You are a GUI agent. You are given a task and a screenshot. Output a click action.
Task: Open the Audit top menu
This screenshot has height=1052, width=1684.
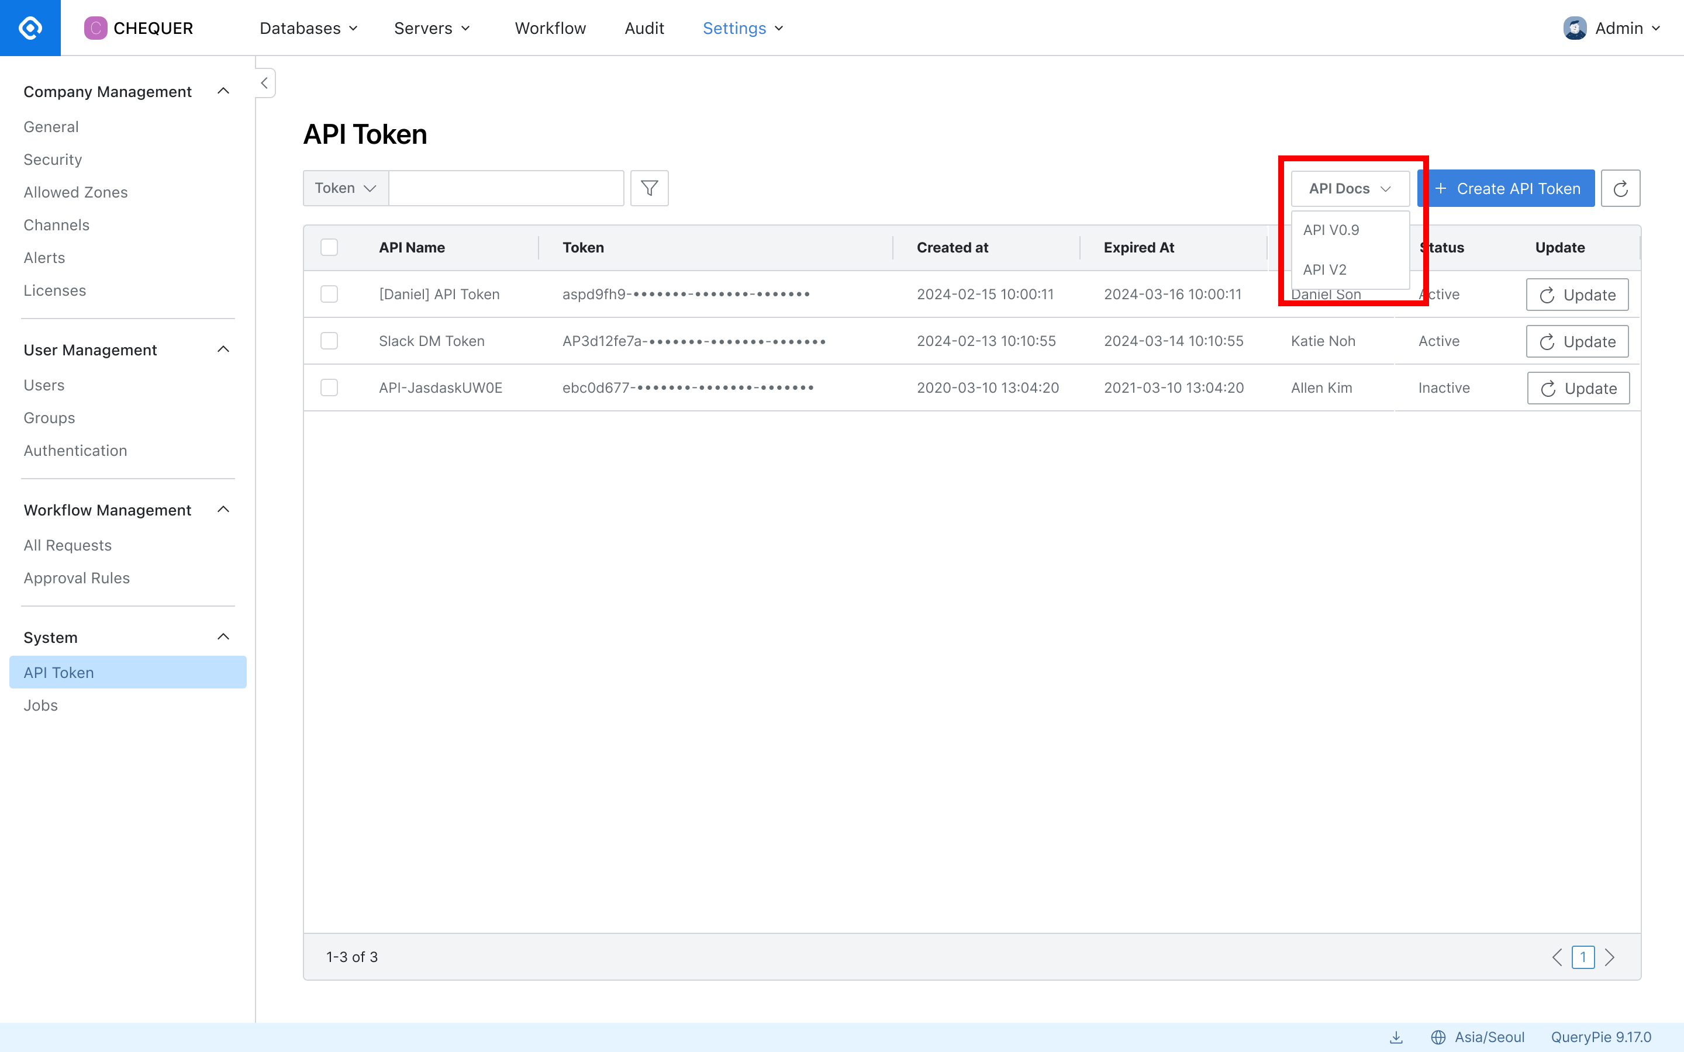coord(644,28)
